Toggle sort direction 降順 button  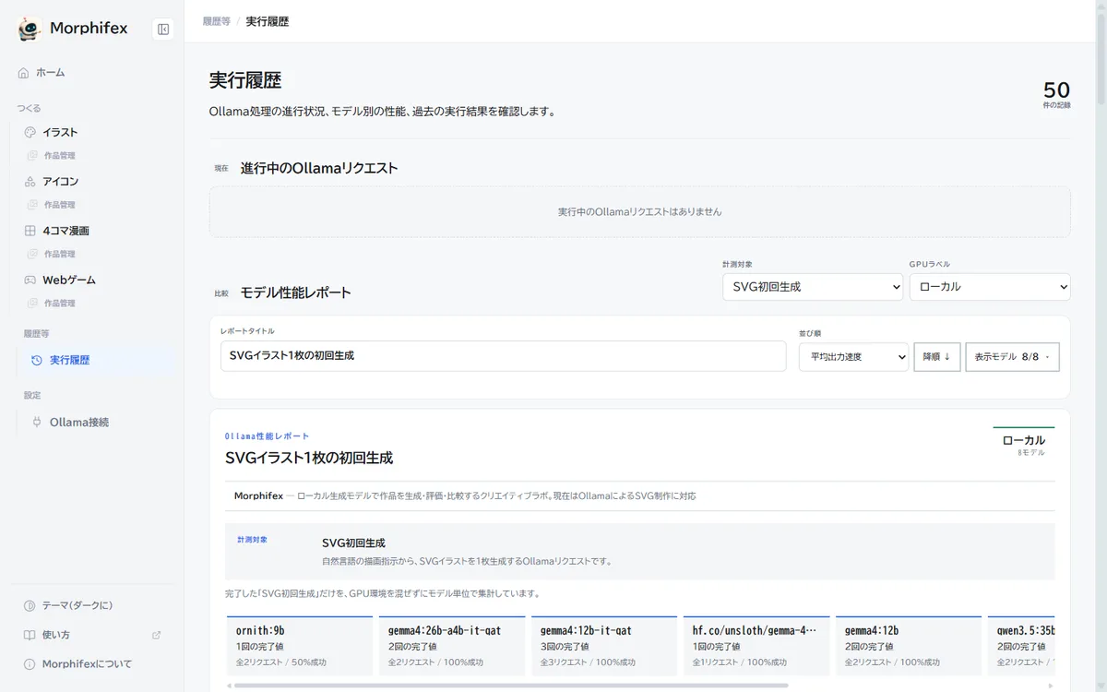click(937, 357)
